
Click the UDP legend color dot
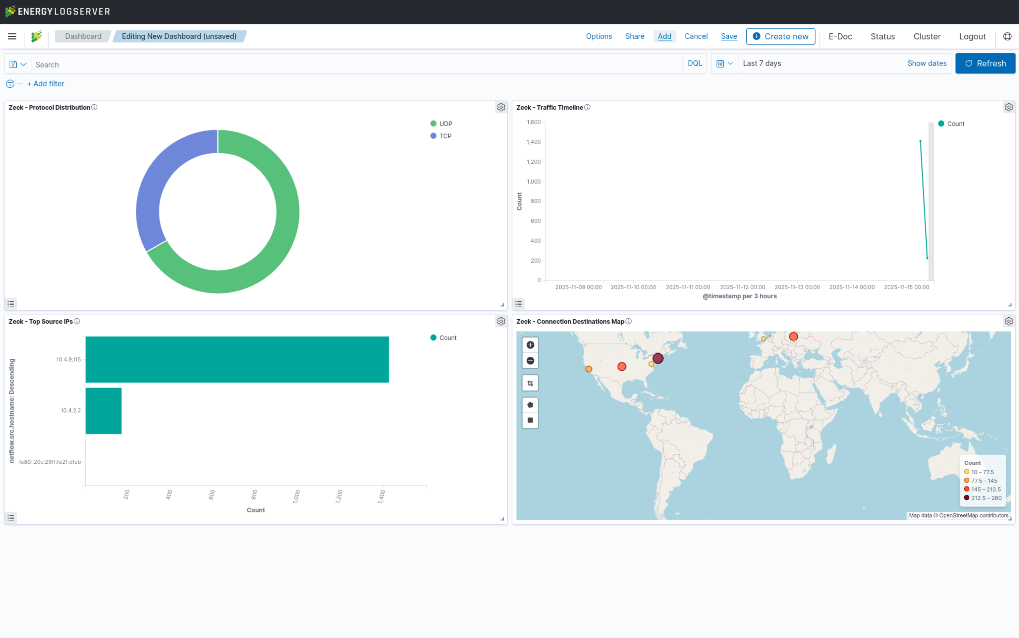point(433,124)
